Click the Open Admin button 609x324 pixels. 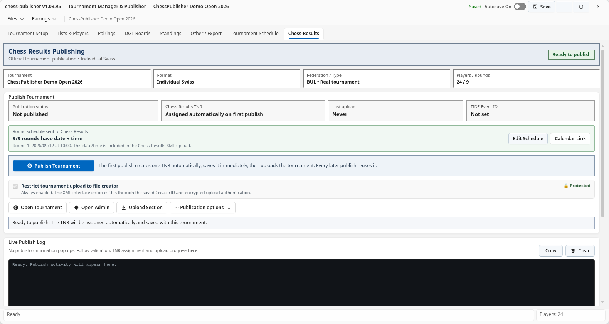pos(92,208)
